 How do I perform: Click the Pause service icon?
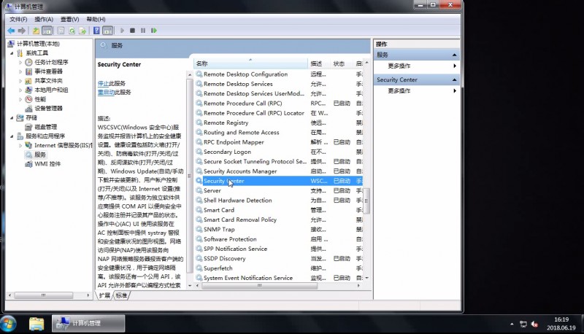click(x=143, y=31)
